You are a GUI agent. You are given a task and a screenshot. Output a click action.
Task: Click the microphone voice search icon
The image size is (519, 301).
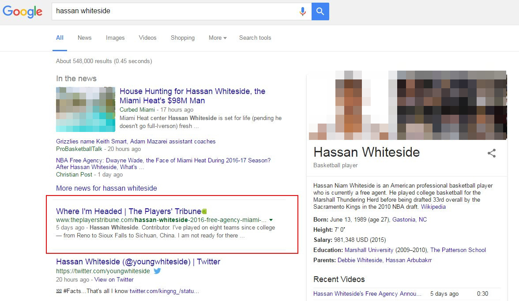pos(303,11)
